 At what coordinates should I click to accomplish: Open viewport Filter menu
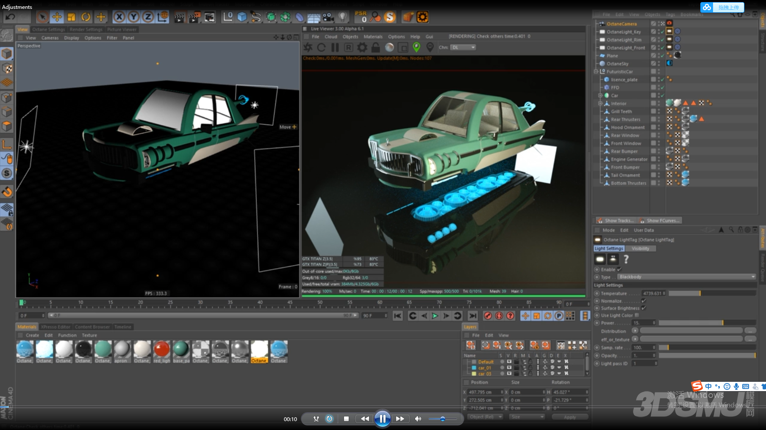(x=112, y=38)
